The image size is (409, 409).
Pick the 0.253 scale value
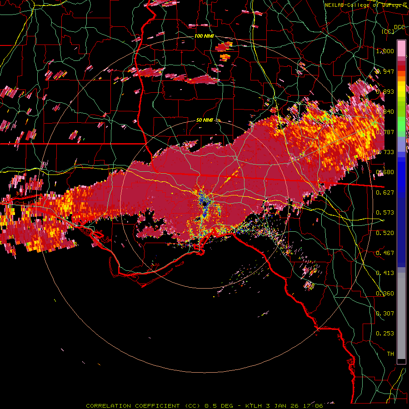385,334
